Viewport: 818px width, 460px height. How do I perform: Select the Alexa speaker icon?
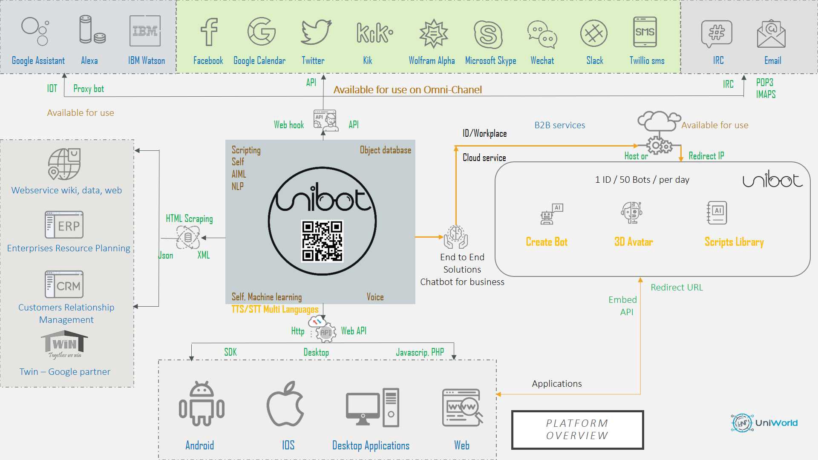pos(92,30)
